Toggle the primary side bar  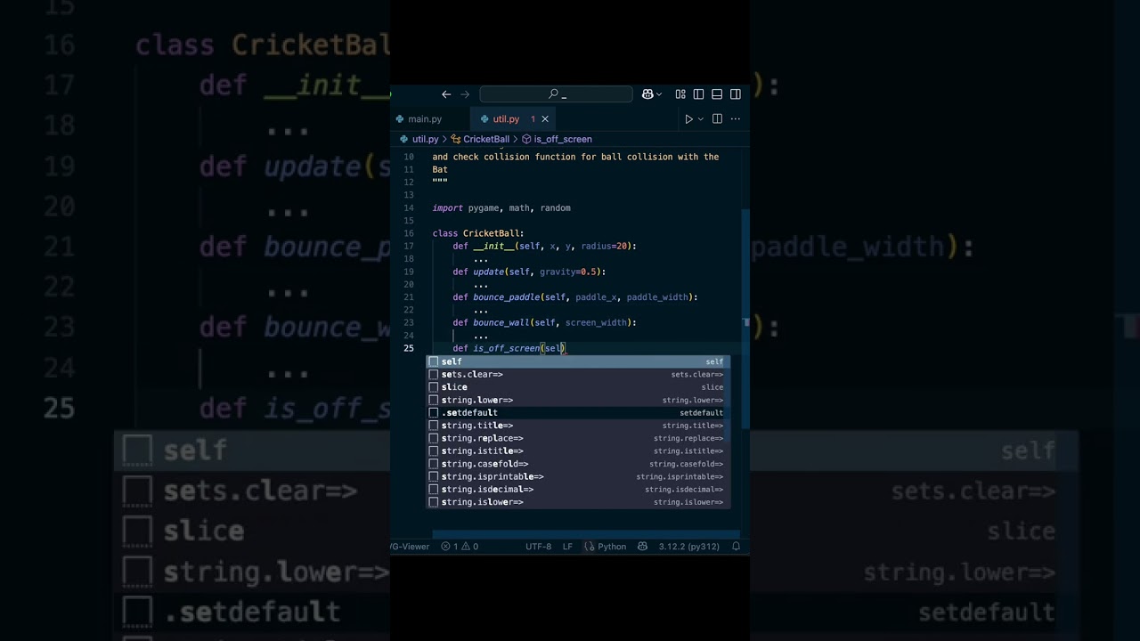tap(698, 94)
